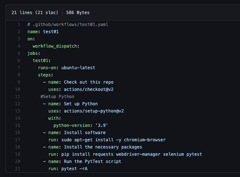Click the 'jobs:' key
Image resolution: width=240 pixels, height=177 pixels.
(34, 53)
